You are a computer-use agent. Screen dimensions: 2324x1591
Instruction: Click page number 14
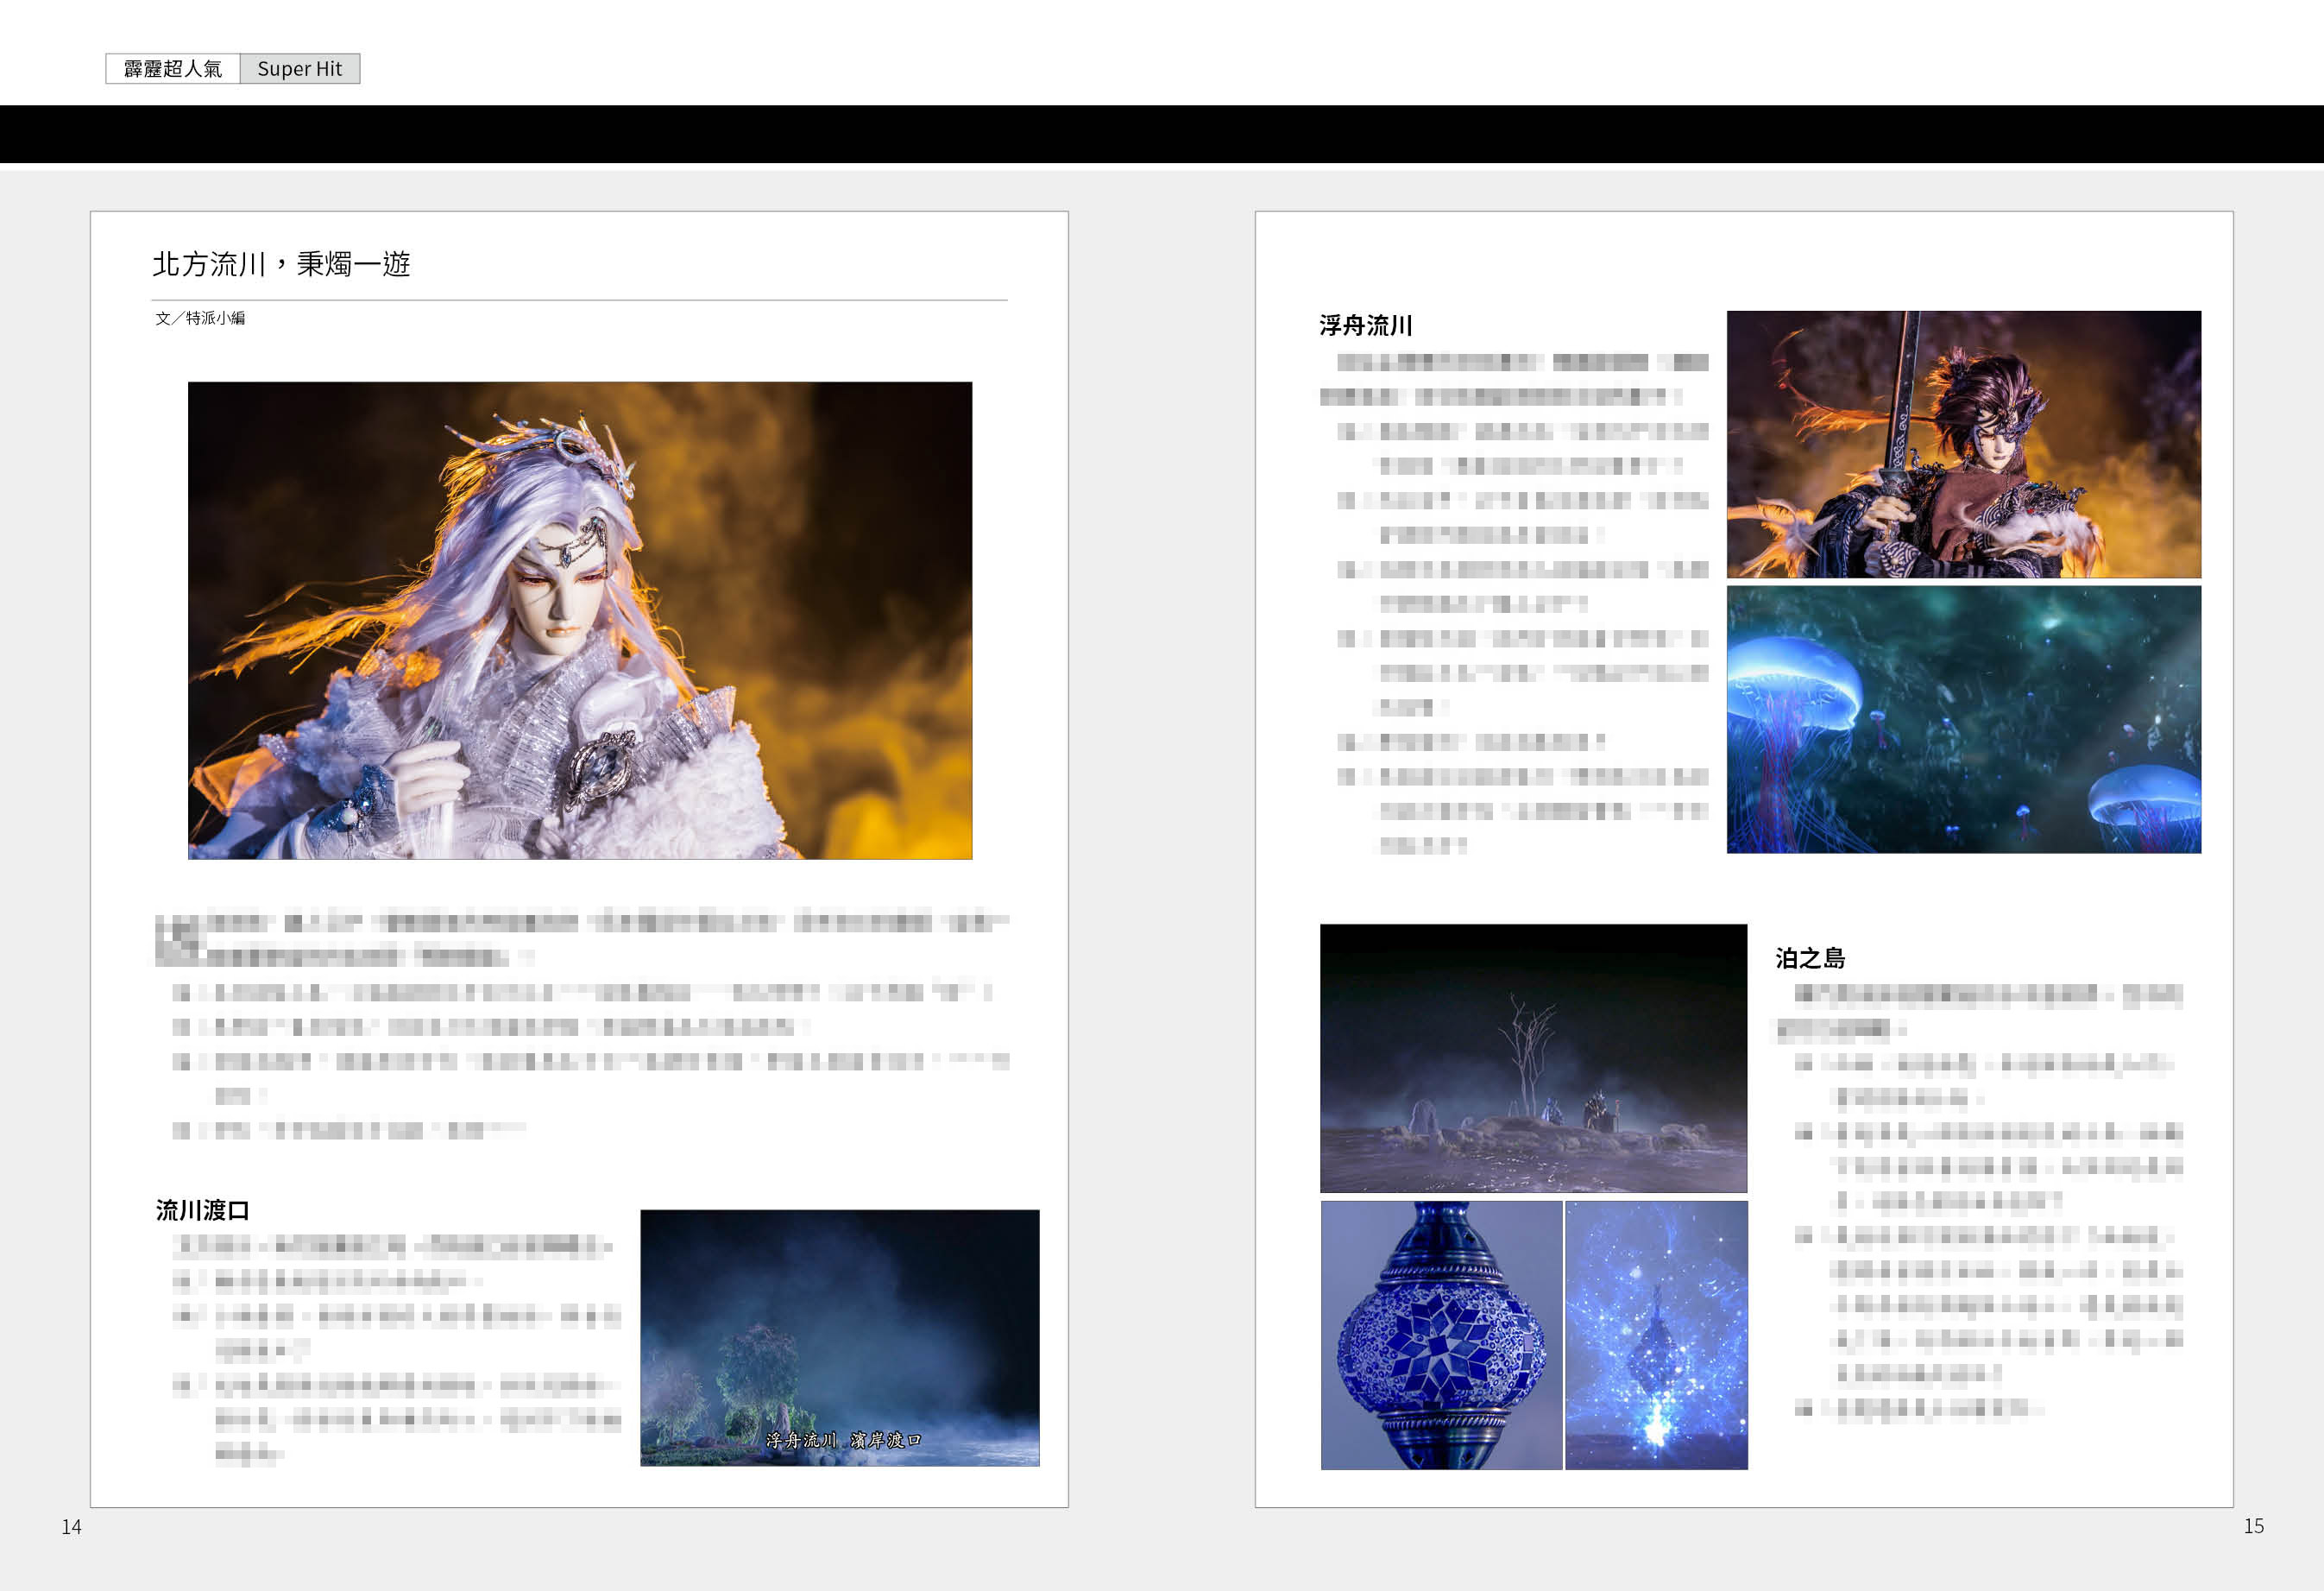[71, 1527]
